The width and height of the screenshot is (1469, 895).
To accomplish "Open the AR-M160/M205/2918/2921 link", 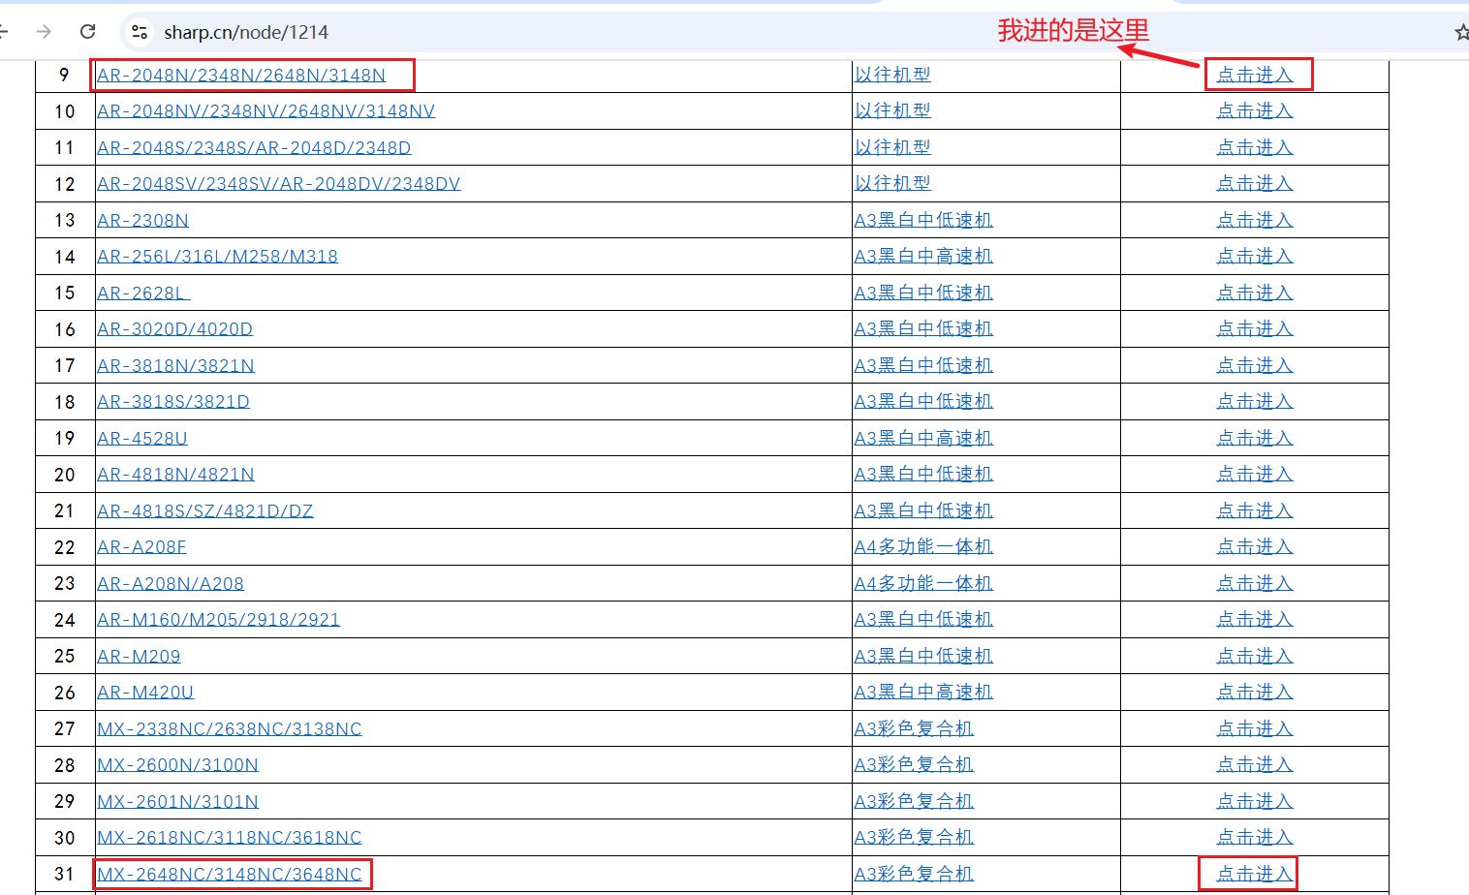I will click(218, 620).
